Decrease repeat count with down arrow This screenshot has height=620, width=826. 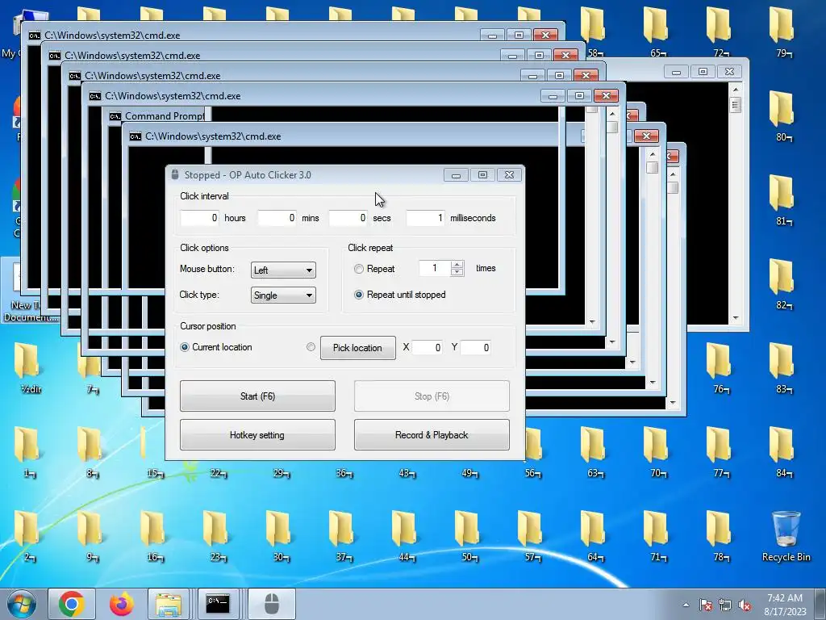457,272
